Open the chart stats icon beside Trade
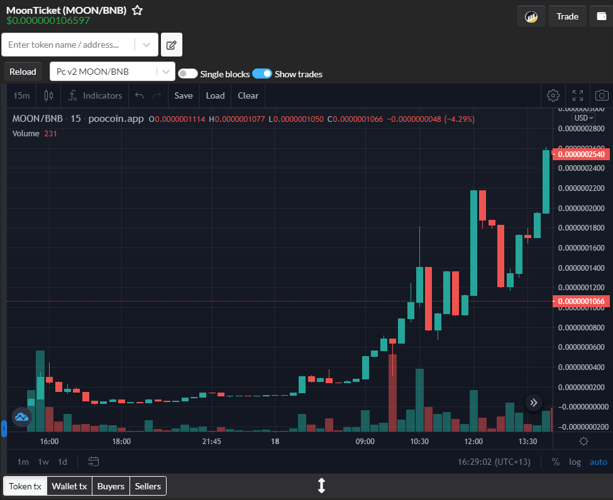 click(x=531, y=16)
